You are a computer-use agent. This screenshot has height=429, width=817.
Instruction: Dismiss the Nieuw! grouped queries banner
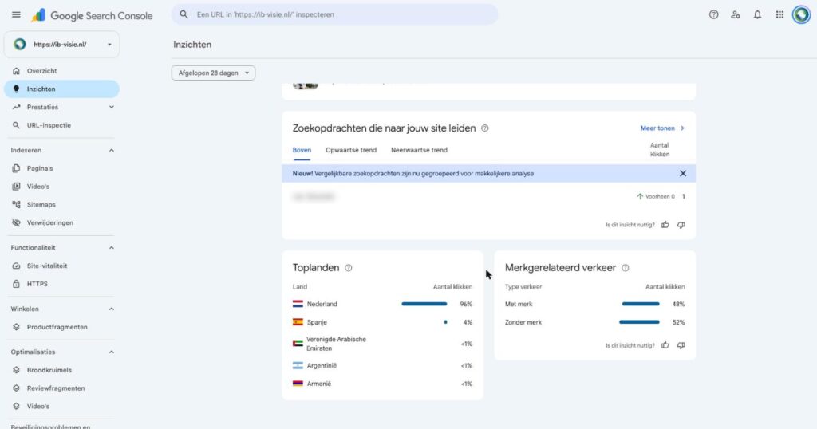tap(683, 173)
